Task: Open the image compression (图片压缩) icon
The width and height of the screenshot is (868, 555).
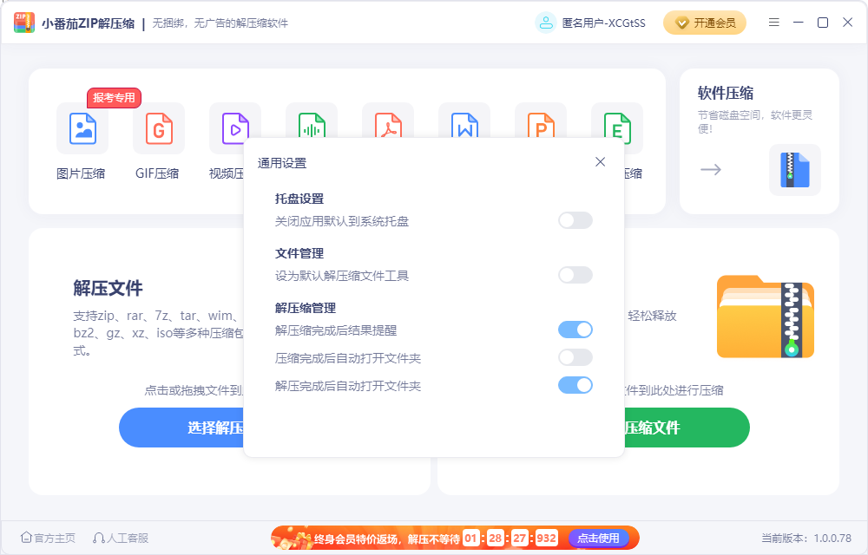Action: tap(82, 128)
